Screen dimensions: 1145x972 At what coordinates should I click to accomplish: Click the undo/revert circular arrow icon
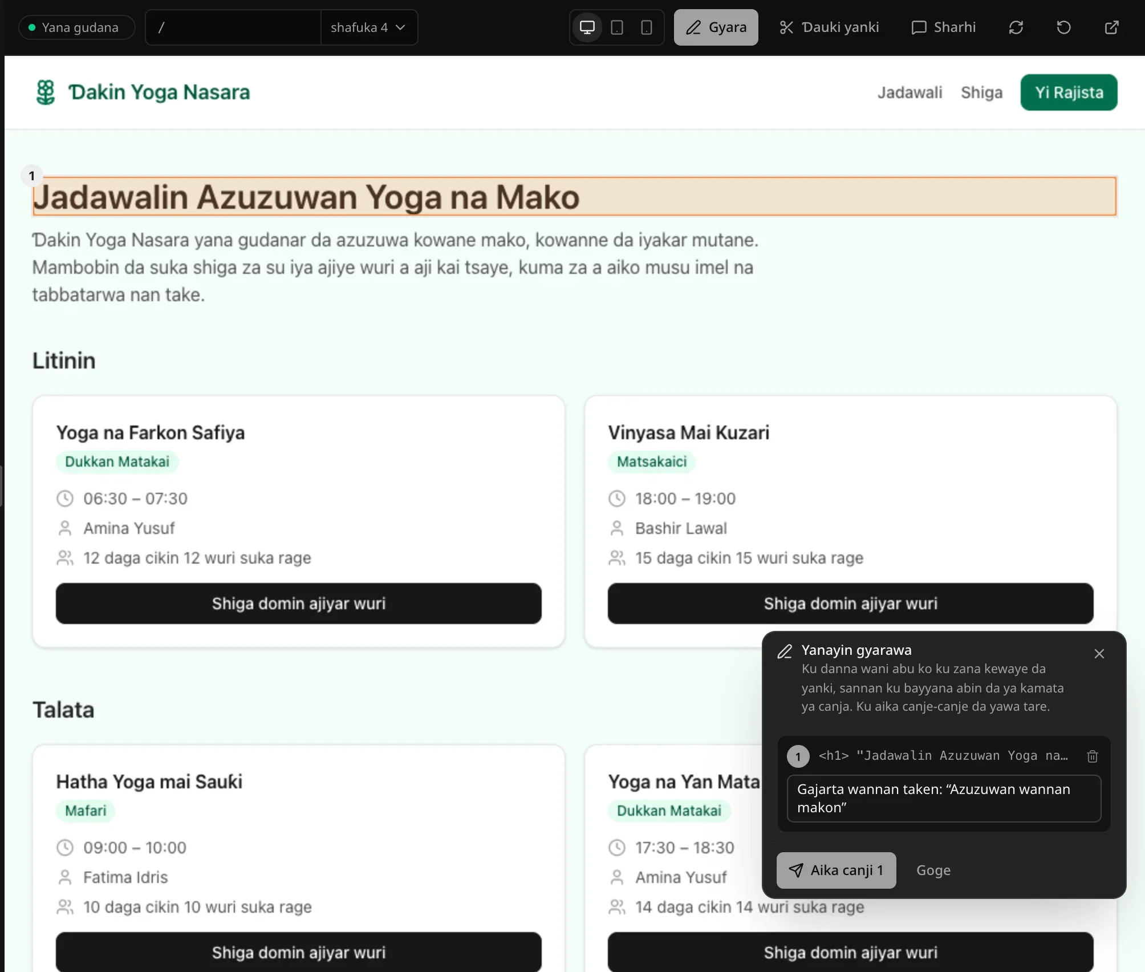point(1063,27)
